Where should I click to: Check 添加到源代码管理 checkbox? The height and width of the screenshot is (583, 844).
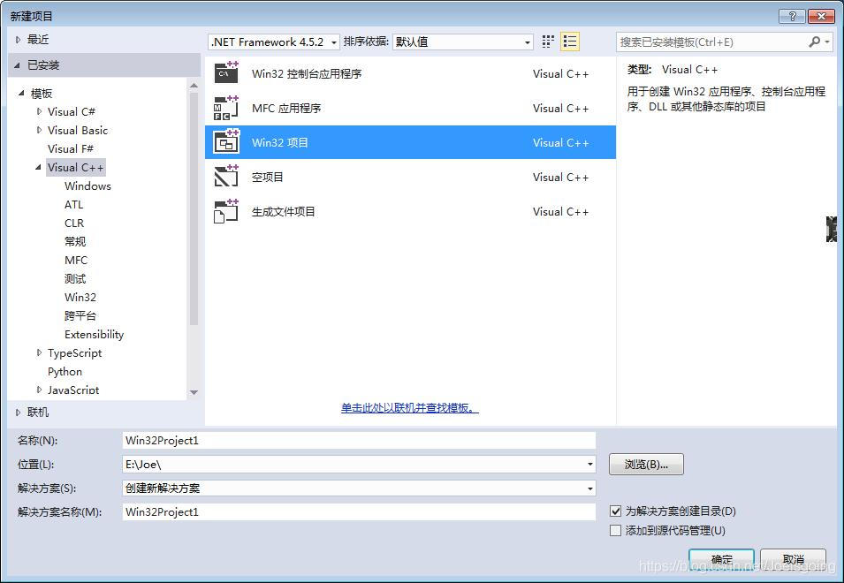[616, 530]
